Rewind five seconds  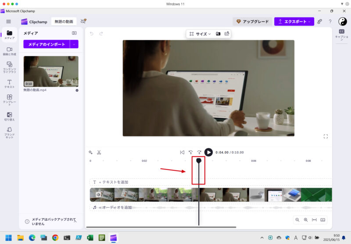(191, 152)
